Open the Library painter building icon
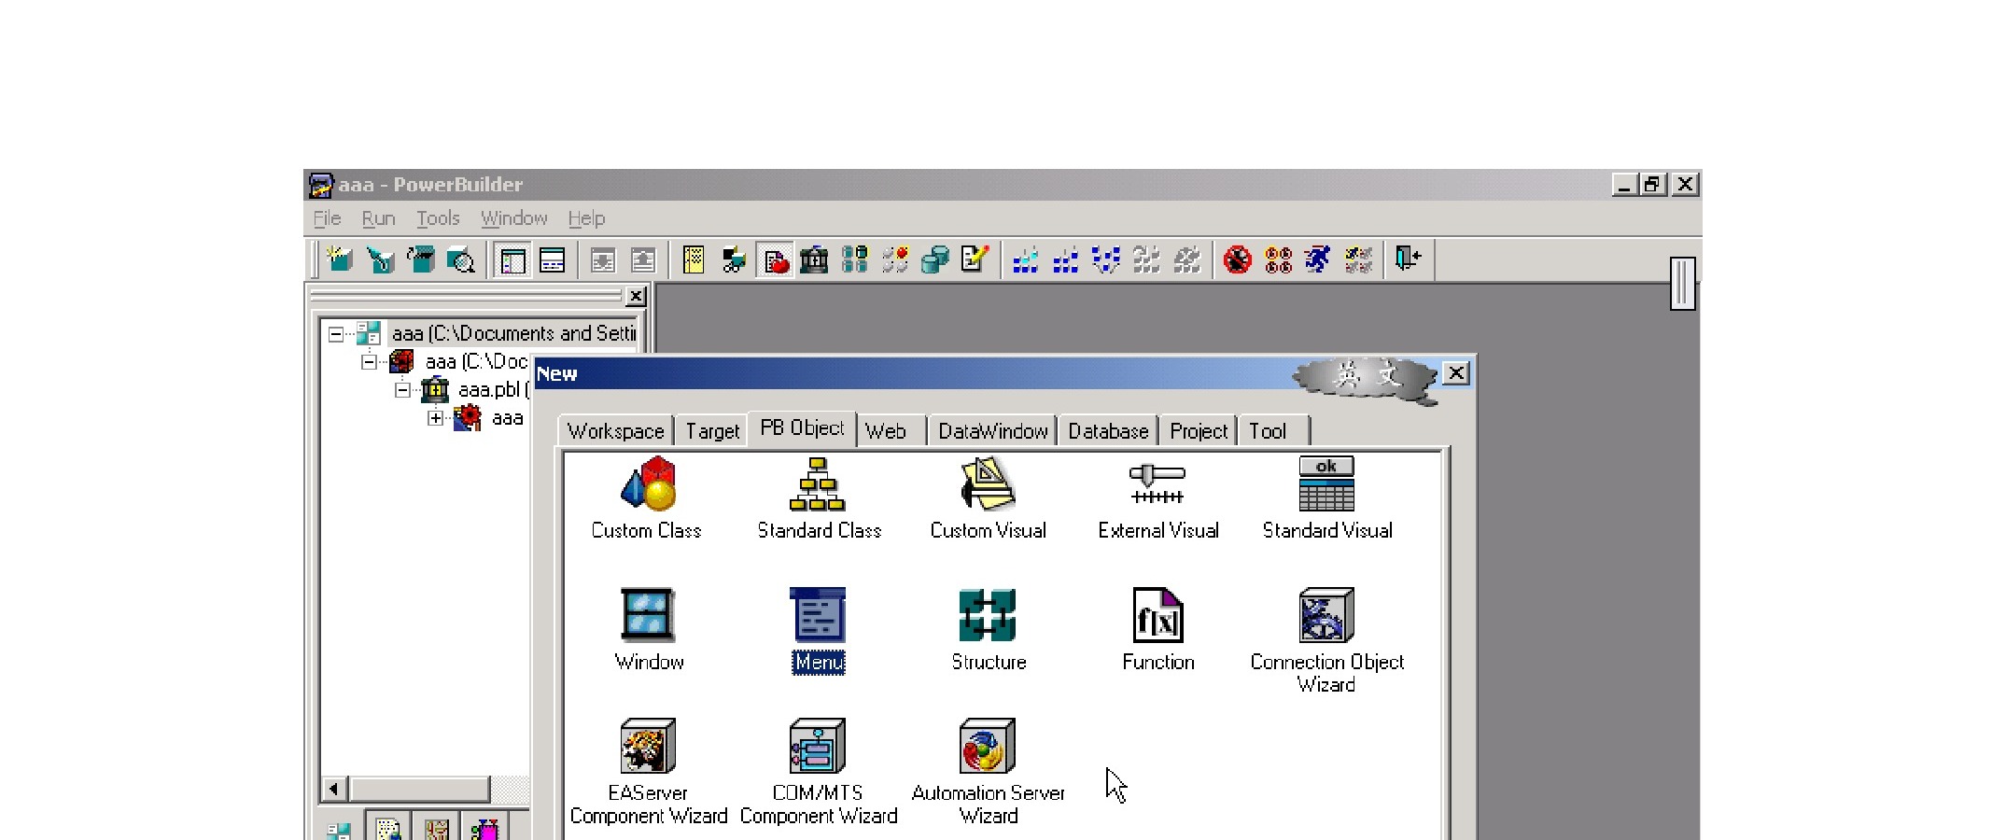This screenshot has width=2006, height=840. coord(814,259)
